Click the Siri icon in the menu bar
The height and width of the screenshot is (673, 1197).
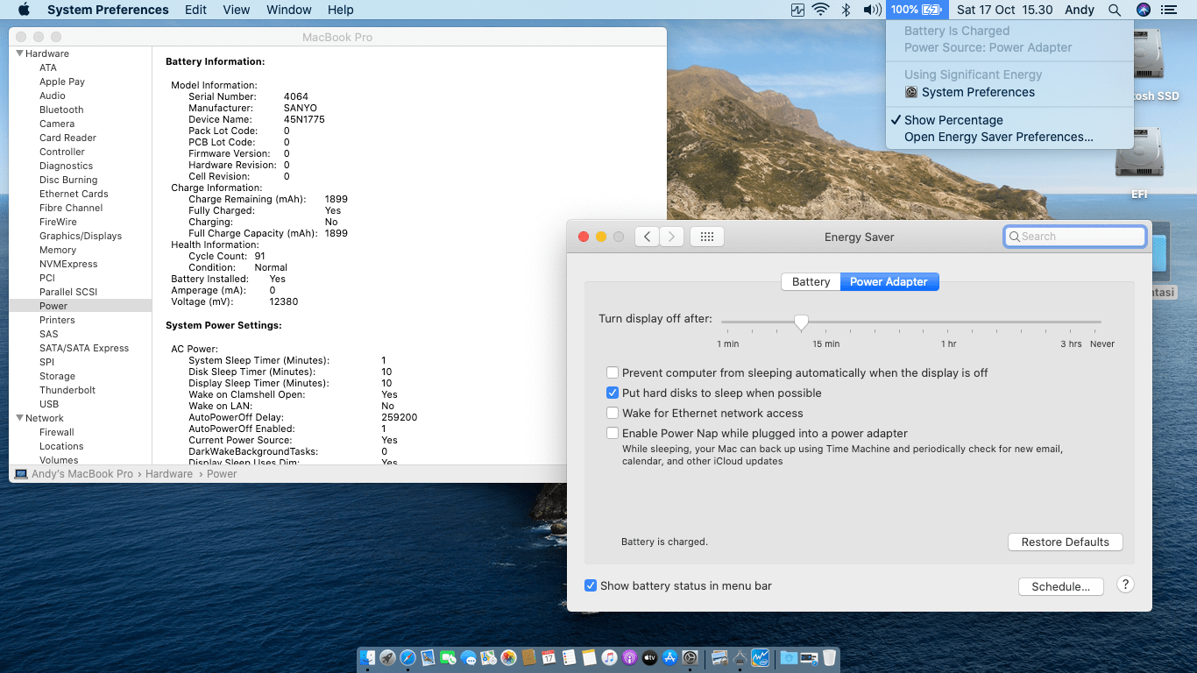1143,10
